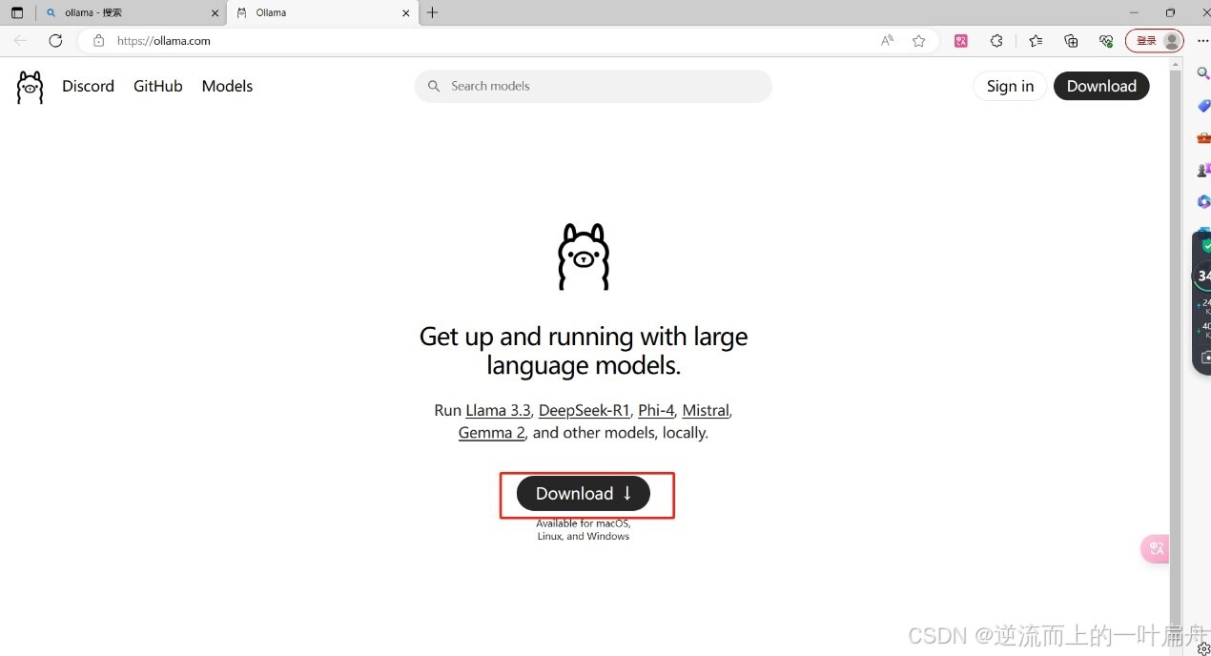
Task: Open the Mistral model link
Action: click(x=706, y=410)
